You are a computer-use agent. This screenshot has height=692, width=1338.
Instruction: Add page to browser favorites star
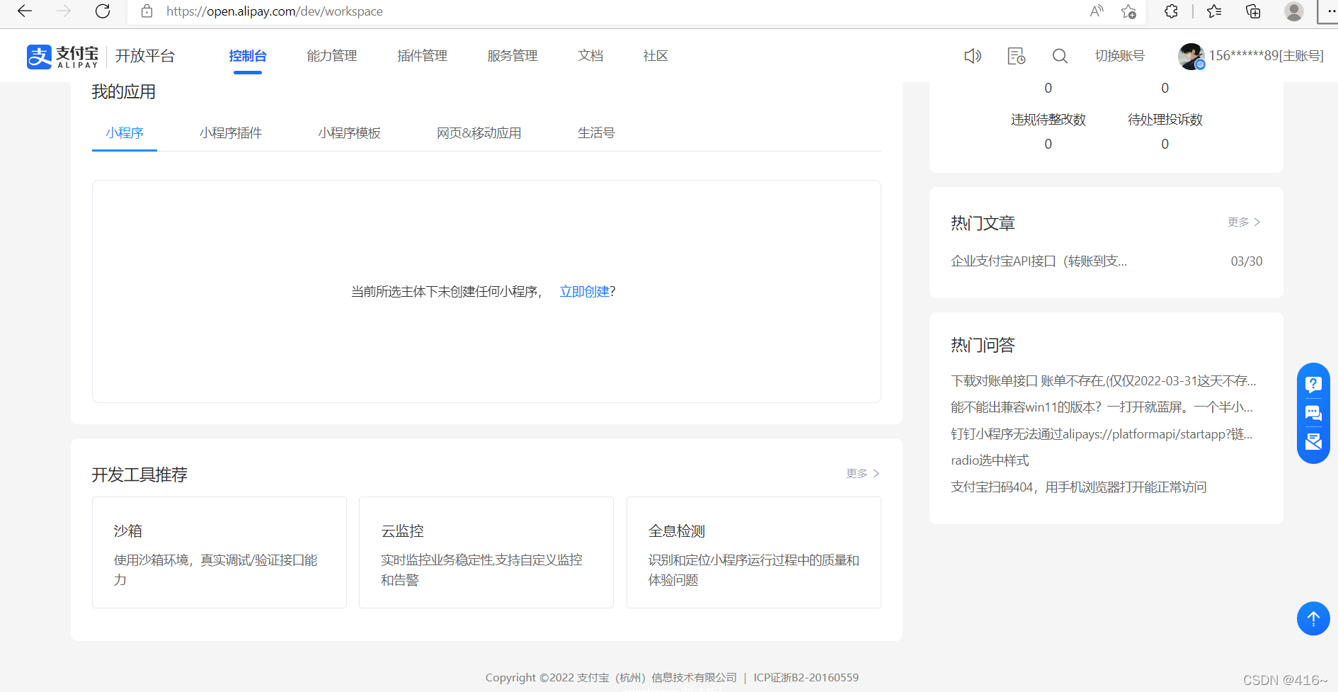[1128, 11]
